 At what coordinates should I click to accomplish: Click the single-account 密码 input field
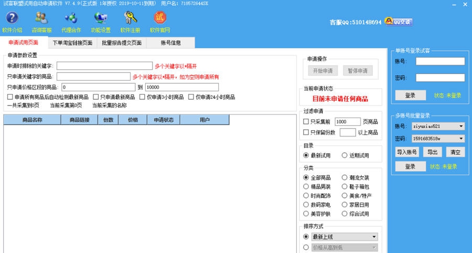(x=440, y=78)
